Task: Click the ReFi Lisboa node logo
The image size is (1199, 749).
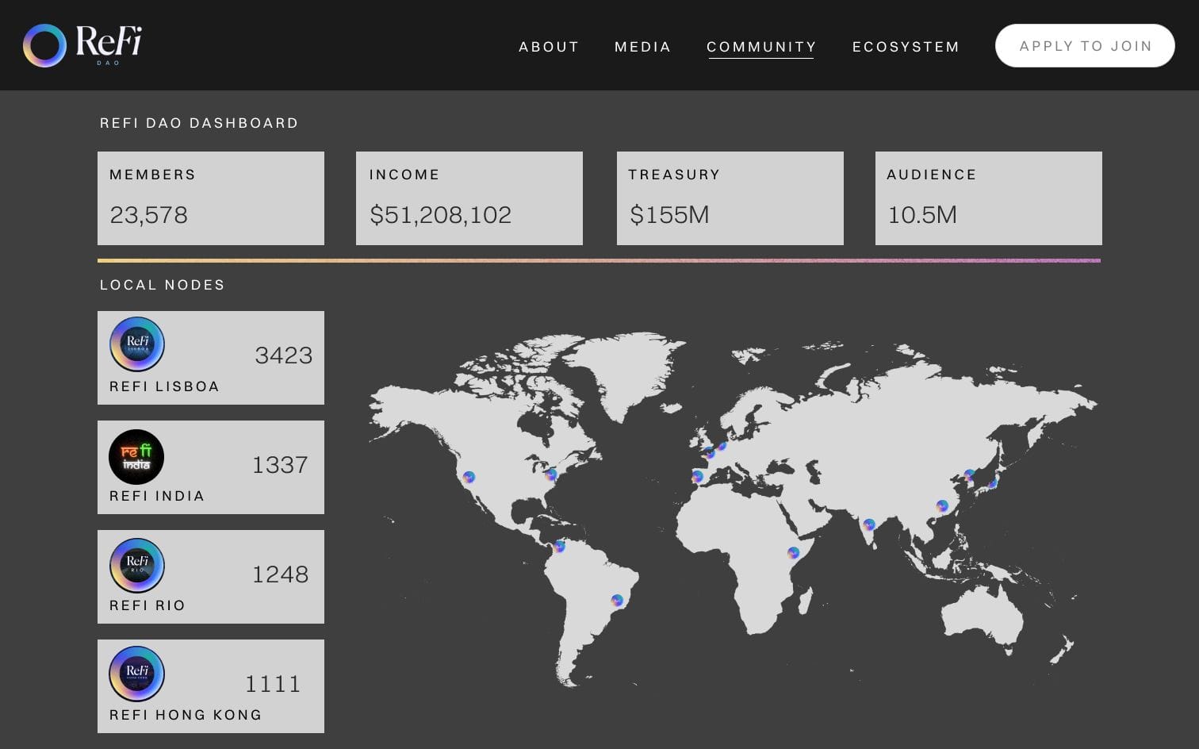Action: [137, 344]
